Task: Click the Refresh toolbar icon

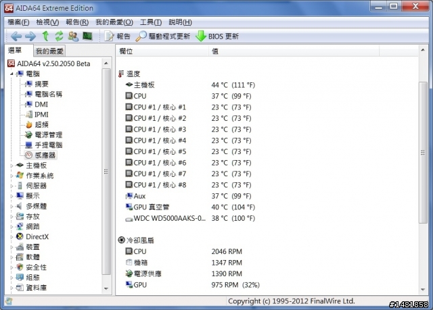Action: pyautogui.click(x=59, y=36)
